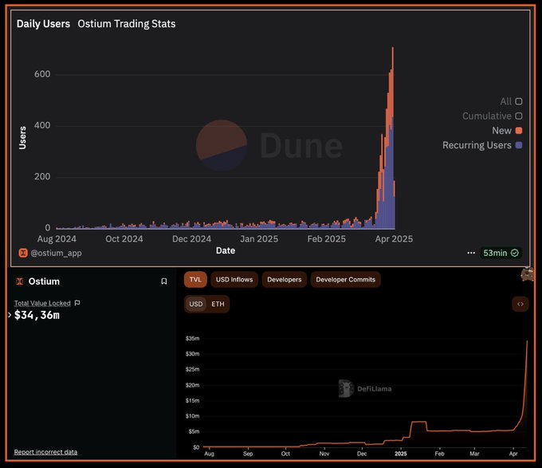Switch to the USD Inflows chart tab
This screenshot has width=542, height=468.
point(234,279)
